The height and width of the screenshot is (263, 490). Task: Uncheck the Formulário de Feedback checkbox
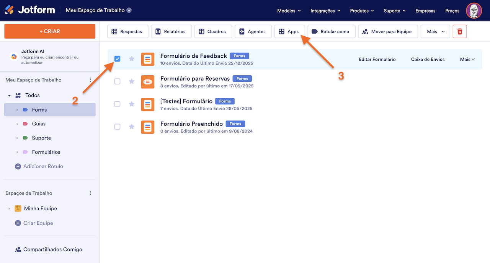click(117, 59)
